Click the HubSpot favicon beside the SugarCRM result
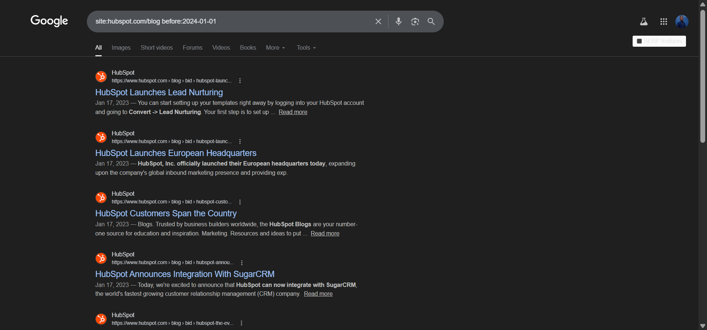This screenshot has width=707, height=330. click(x=101, y=258)
